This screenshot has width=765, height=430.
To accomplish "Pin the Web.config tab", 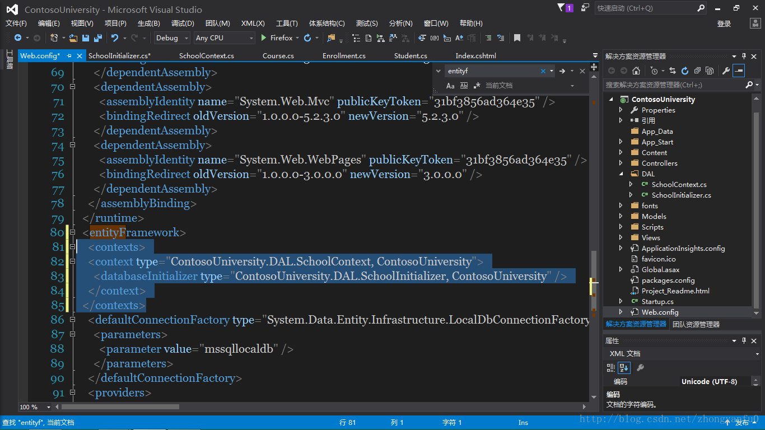I will click(x=69, y=56).
